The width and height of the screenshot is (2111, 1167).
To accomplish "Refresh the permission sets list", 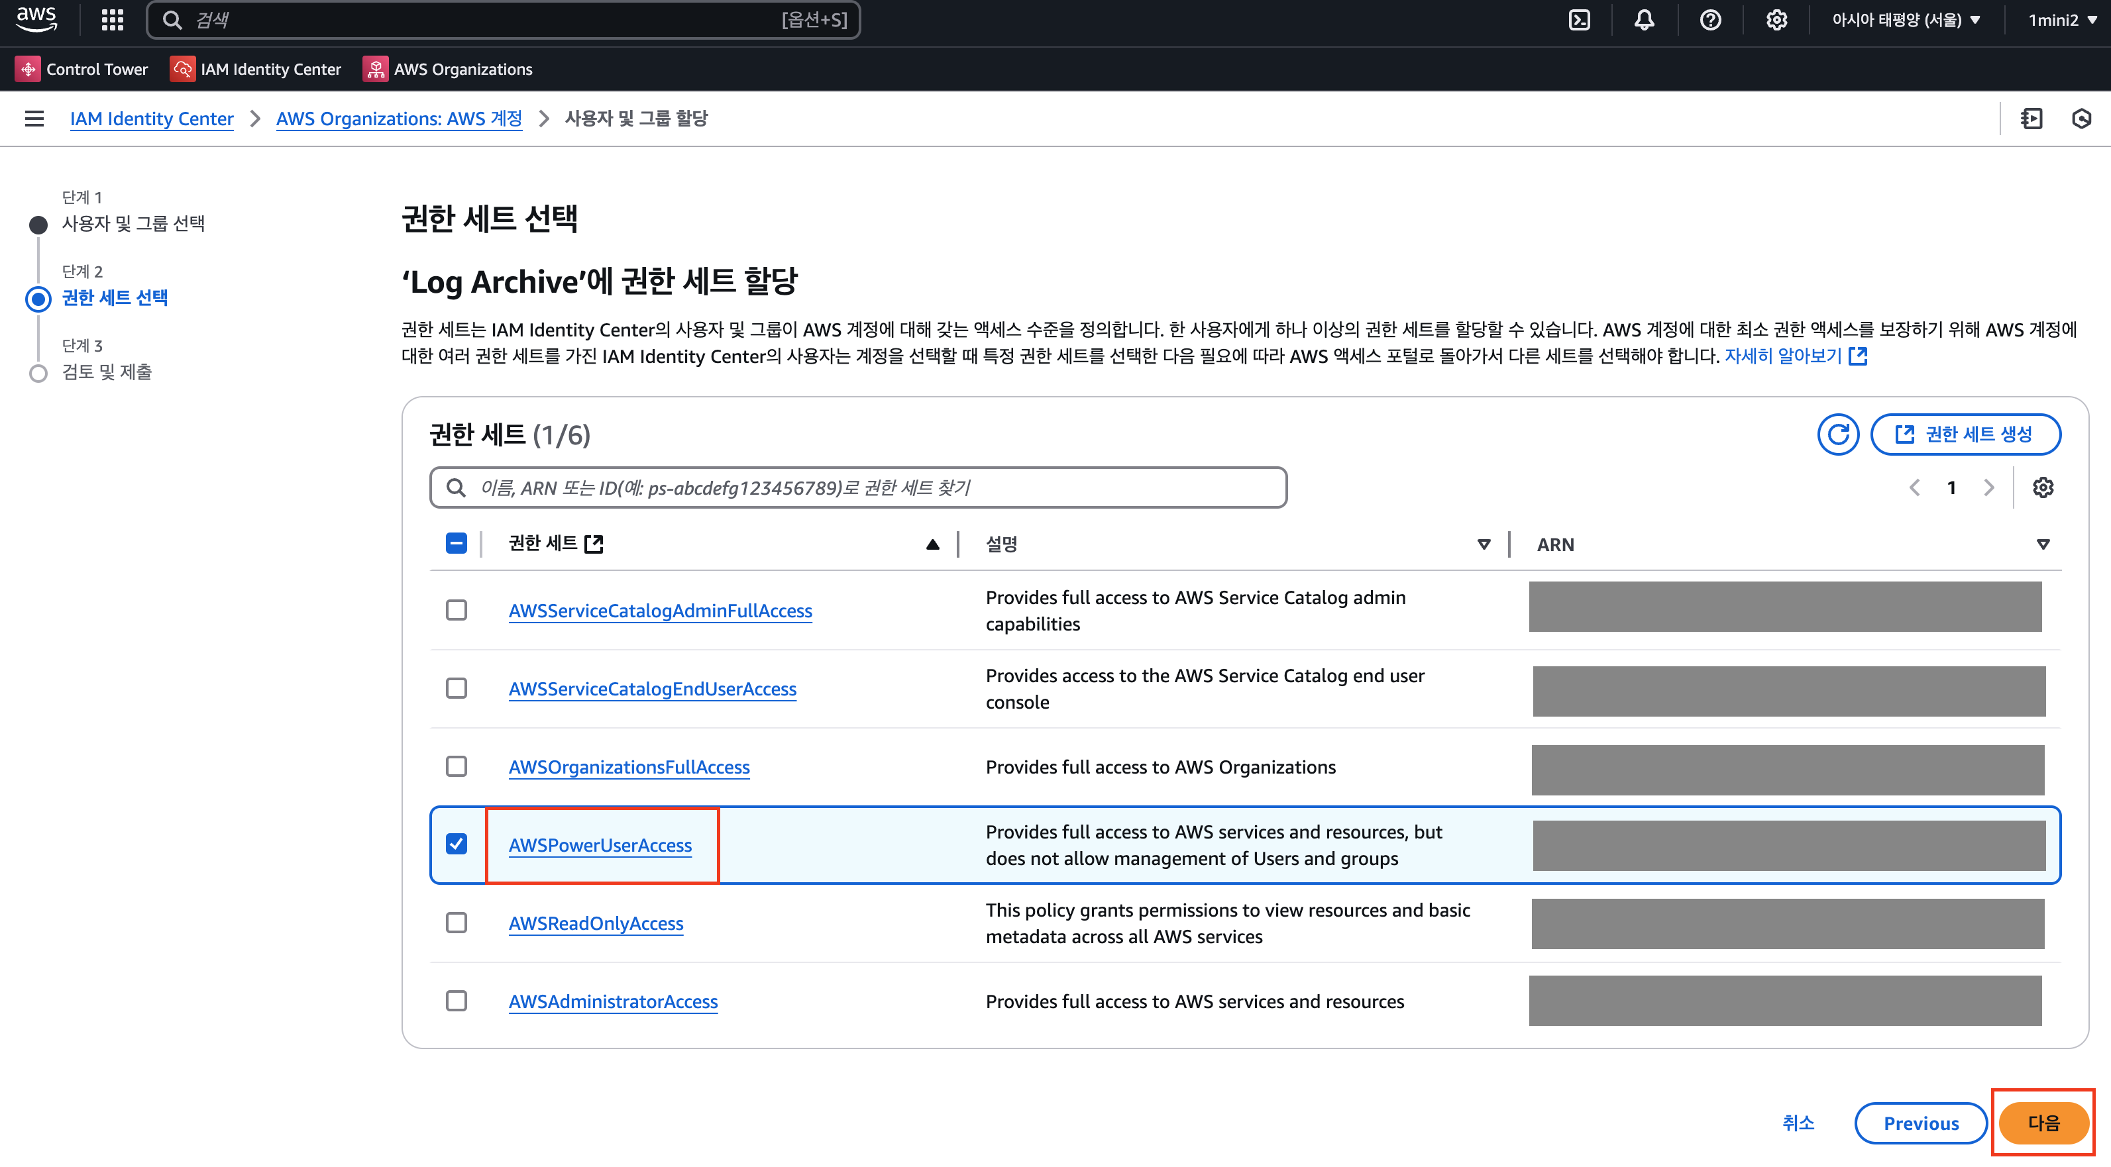I will point(1837,434).
